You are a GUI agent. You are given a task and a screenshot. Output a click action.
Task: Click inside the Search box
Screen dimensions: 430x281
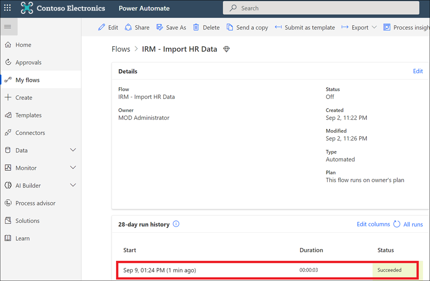pos(320,8)
